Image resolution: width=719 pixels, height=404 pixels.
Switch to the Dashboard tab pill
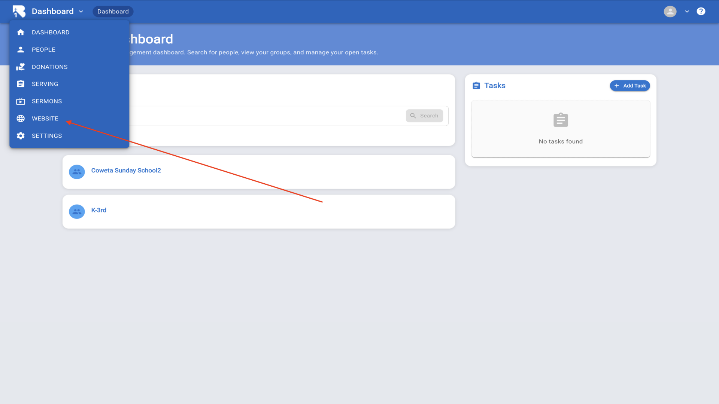pyautogui.click(x=113, y=12)
